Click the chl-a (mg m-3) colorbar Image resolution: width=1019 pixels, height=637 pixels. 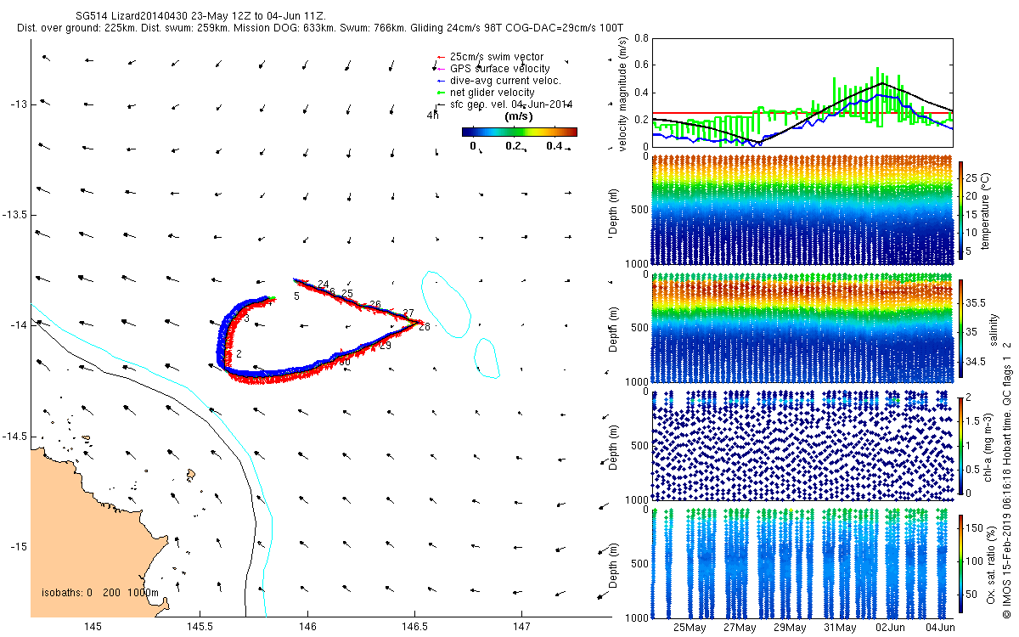point(962,445)
